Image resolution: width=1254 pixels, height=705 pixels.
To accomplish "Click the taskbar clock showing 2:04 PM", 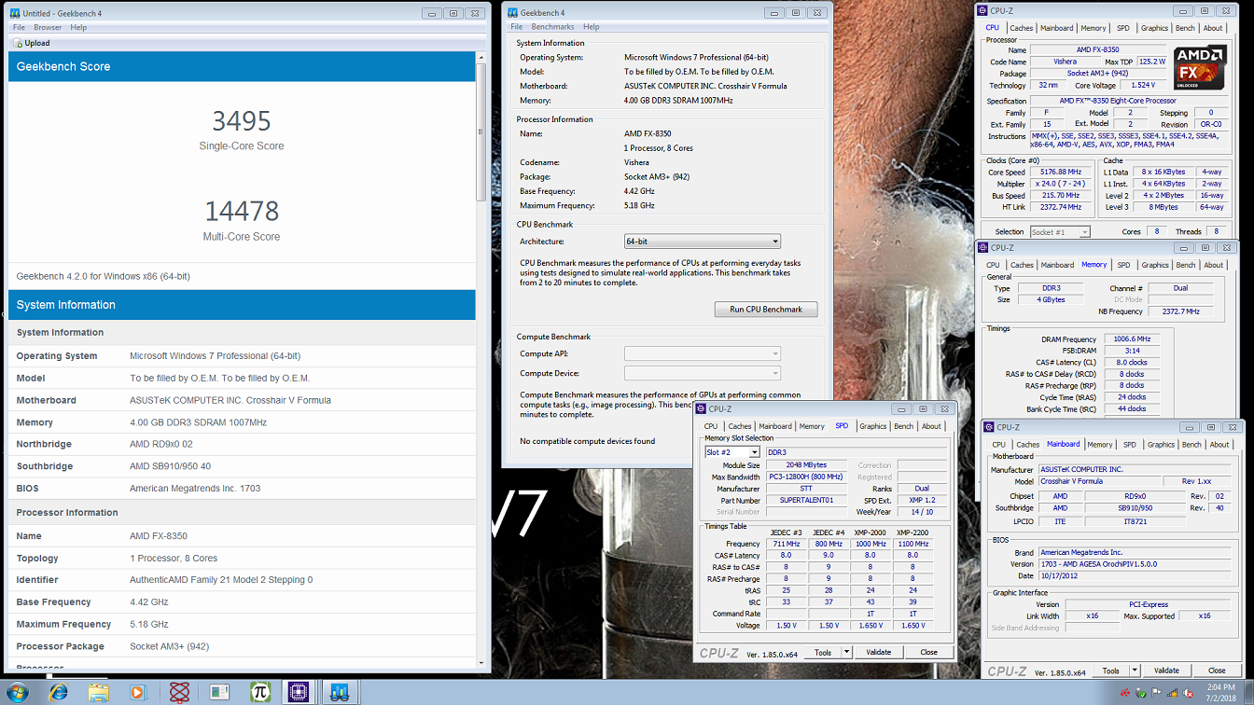I will [x=1223, y=692].
